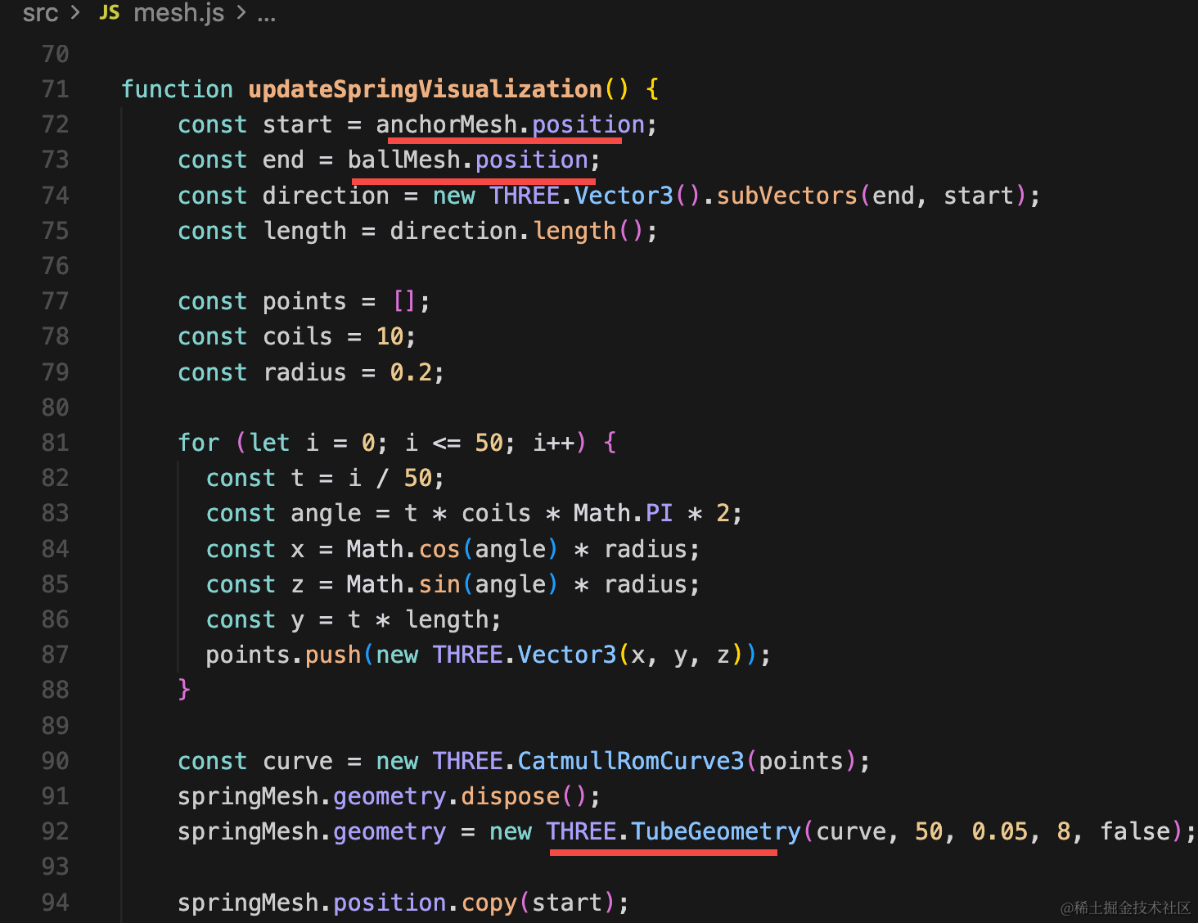Click the src breadcrumb segment
The width and height of the screenshot is (1198, 923).
coord(40,13)
